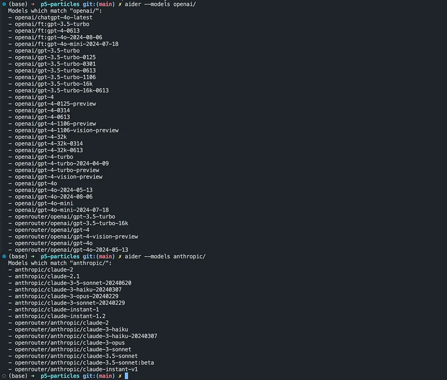The width and height of the screenshot is (447, 380).
Task: Click the openrouter/openai/gpt-4-vision-preview line
Action: (76, 237)
